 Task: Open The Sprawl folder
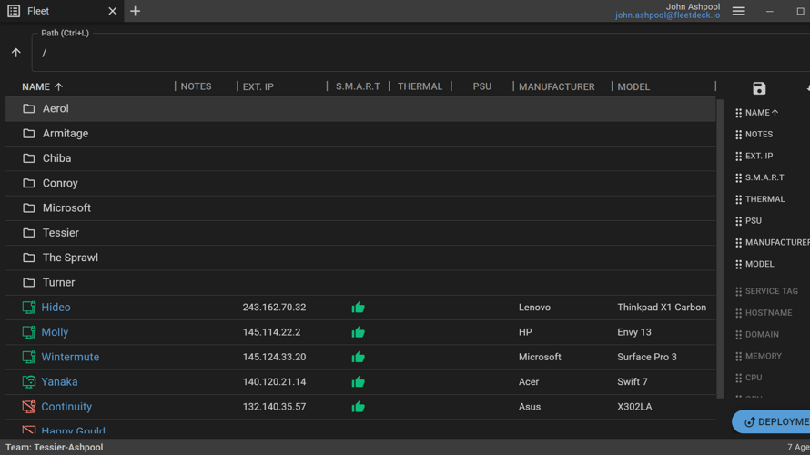[70, 258]
